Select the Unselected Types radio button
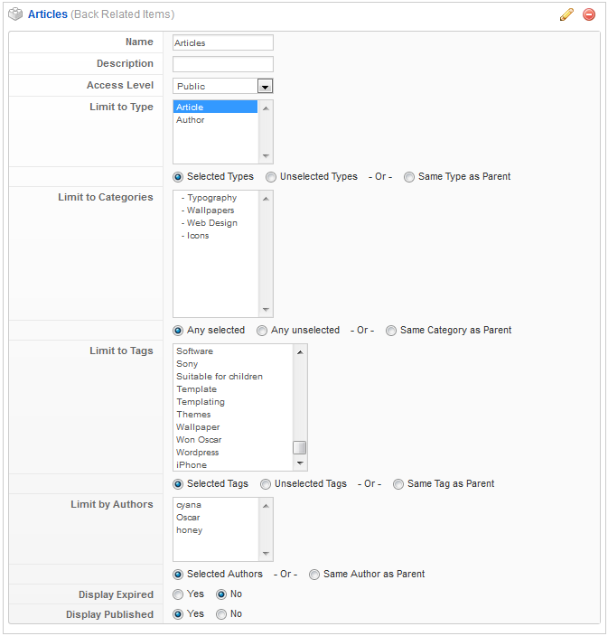 click(x=271, y=177)
